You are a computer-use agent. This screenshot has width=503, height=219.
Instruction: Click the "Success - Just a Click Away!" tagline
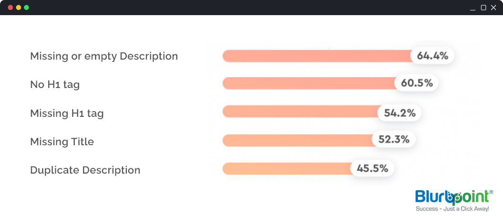coord(452,208)
